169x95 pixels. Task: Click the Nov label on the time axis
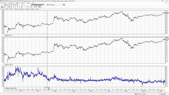click(109, 91)
